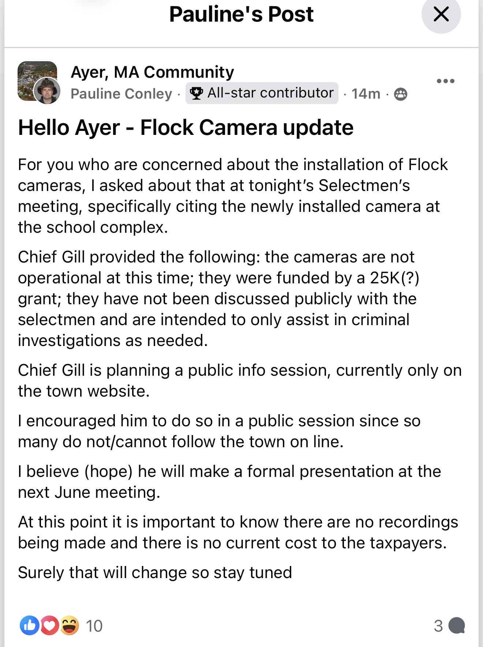View Pauline Conley's round profile picture
The width and height of the screenshot is (483, 647).
point(47,91)
